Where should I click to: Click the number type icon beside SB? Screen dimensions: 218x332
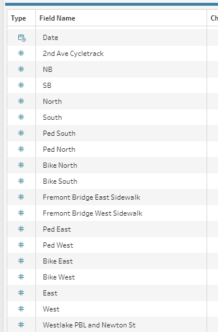[21, 85]
